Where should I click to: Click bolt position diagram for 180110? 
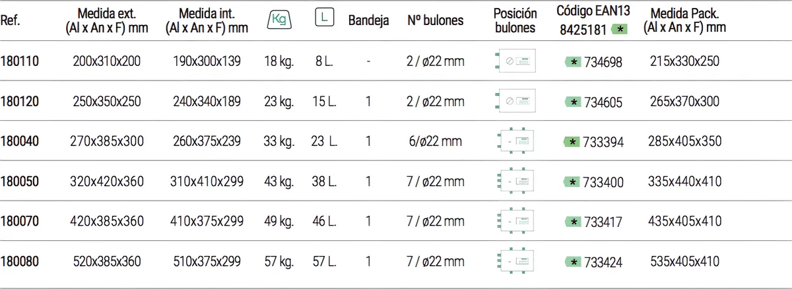(515, 61)
